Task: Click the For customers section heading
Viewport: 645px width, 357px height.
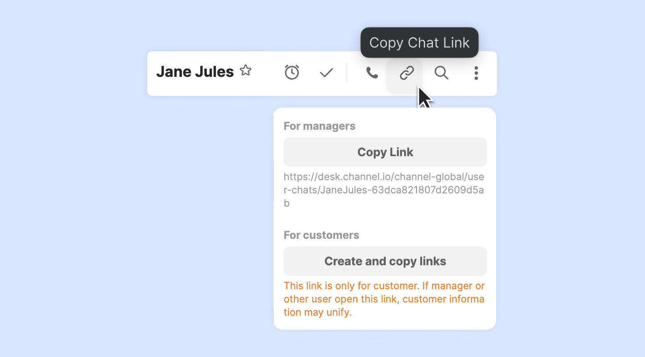Action: [321, 235]
